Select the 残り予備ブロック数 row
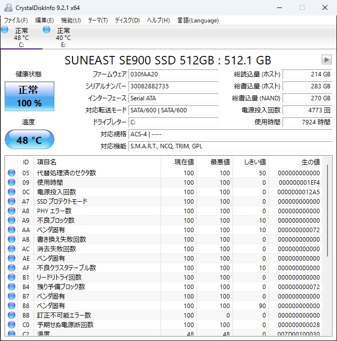 [164, 287]
